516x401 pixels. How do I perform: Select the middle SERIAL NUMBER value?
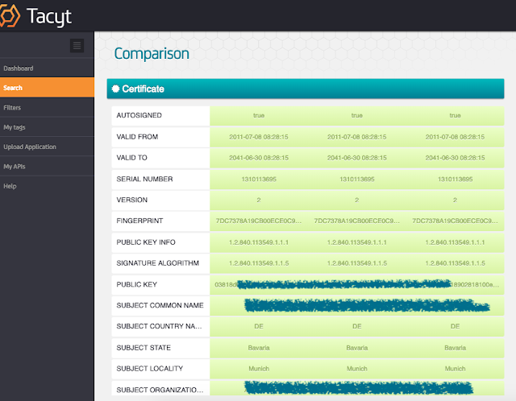(356, 179)
